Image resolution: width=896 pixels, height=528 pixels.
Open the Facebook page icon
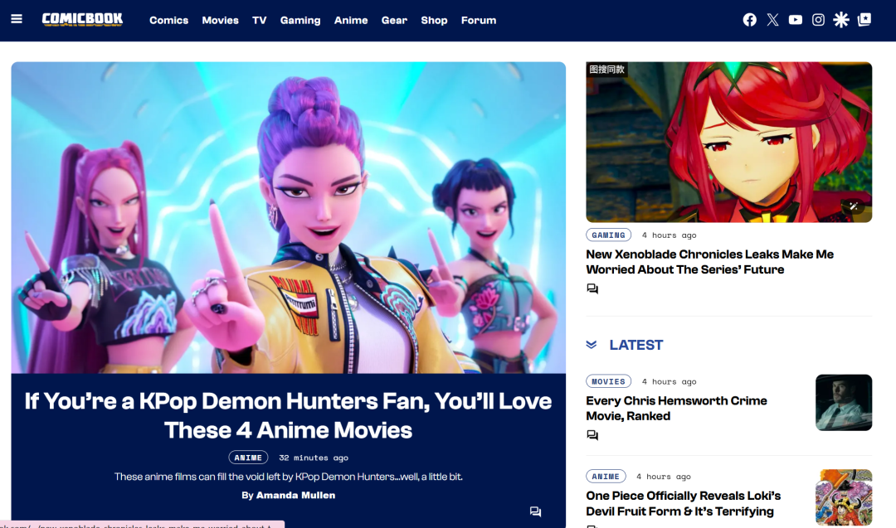click(x=750, y=20)
